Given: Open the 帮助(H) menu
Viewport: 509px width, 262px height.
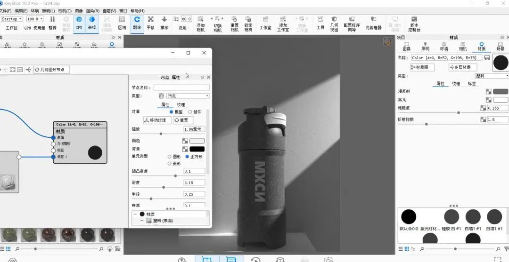Looking at the screenshot, I should [x=138, y=11].
